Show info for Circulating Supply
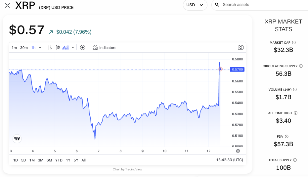 [301, 66]
